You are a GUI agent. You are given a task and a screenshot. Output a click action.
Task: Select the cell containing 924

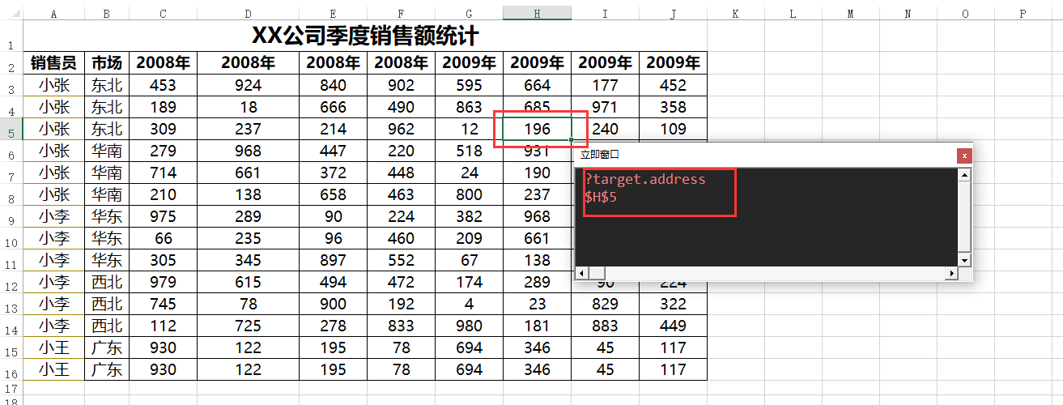(x=248, y=85)
